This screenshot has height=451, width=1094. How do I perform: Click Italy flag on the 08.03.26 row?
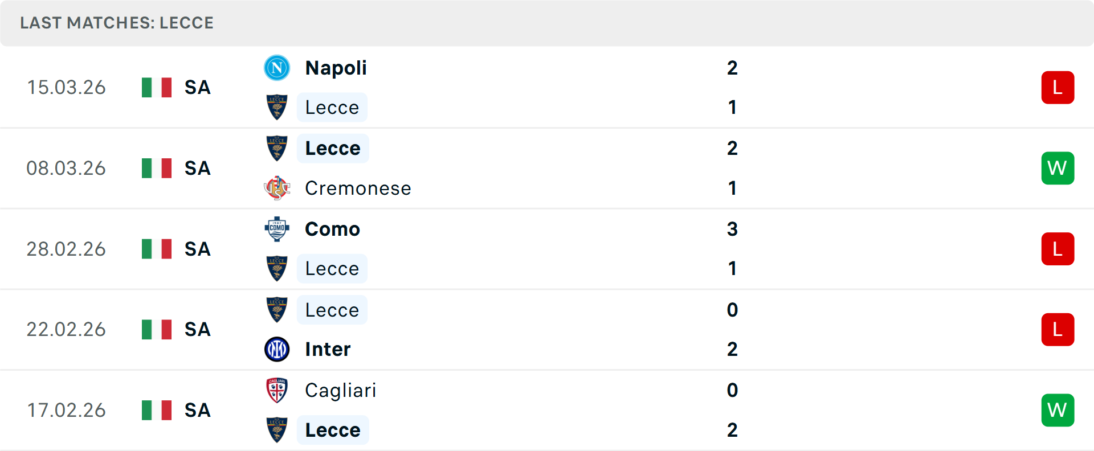coord(157,168)
